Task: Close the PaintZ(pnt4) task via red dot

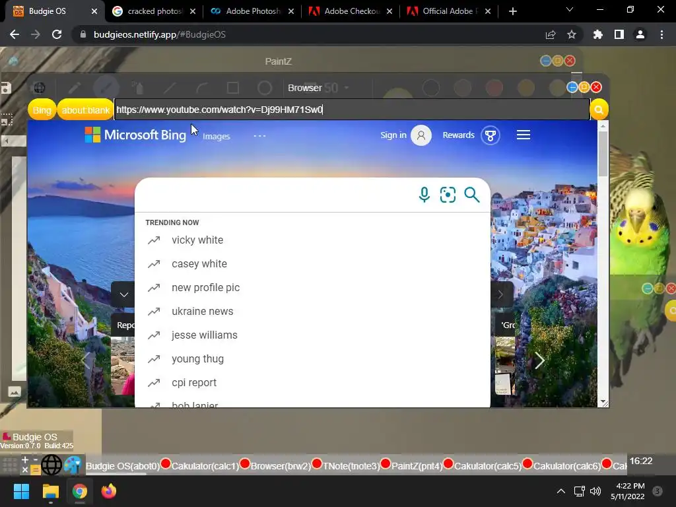Action: tap(448, 464)
